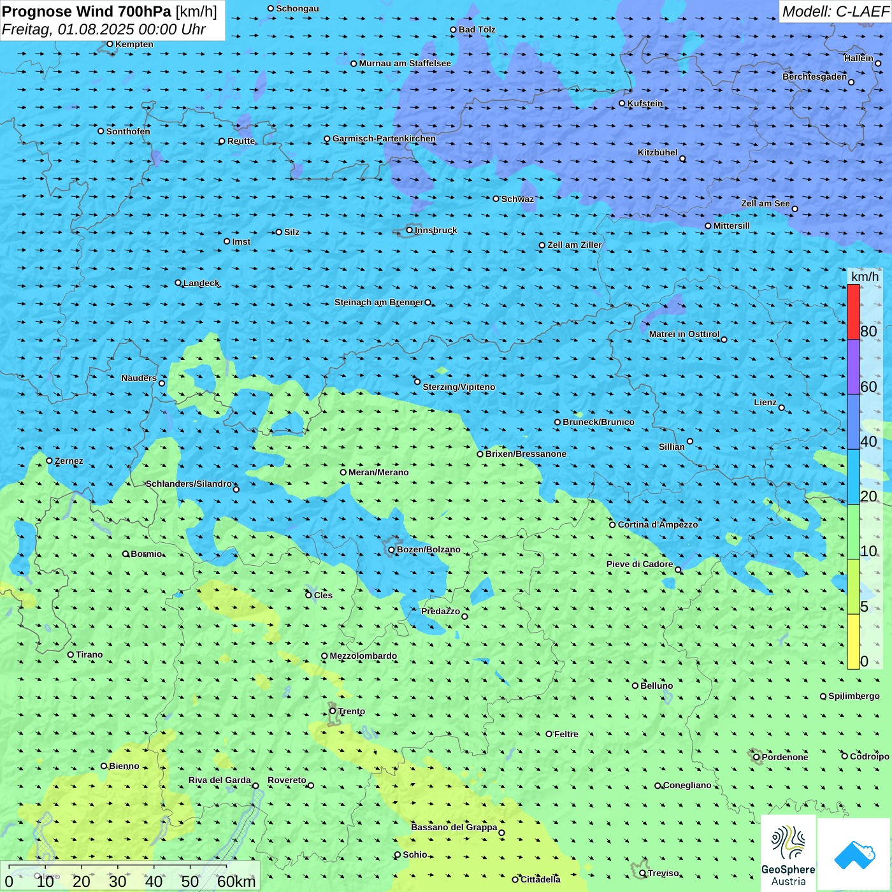892x892 pixels.
Task: Click the cyan 20 km/h legend color
Action: 853,477
